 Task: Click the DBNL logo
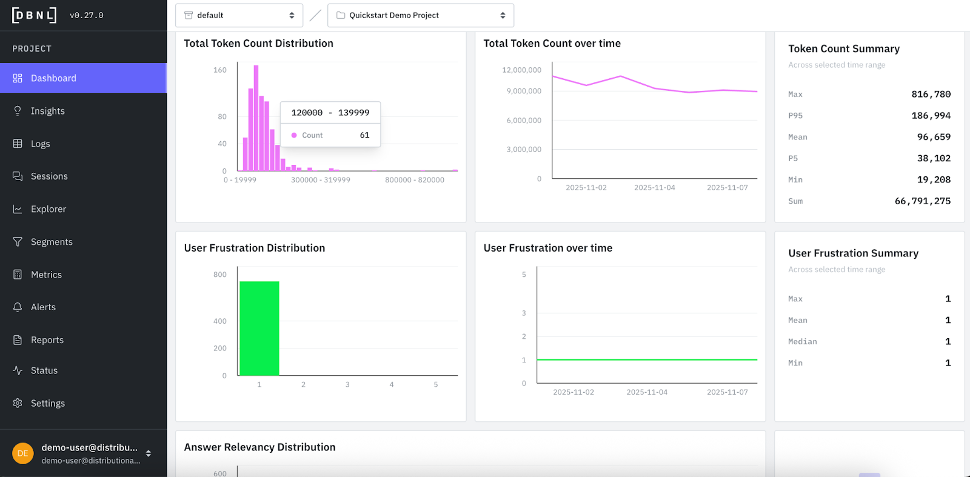point(35,15)
